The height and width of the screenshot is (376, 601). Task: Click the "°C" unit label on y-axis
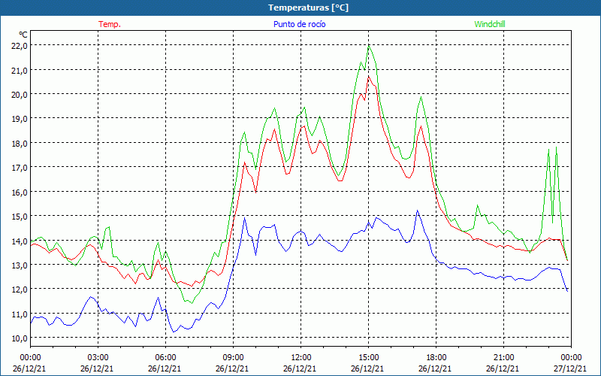pos(23,35)
